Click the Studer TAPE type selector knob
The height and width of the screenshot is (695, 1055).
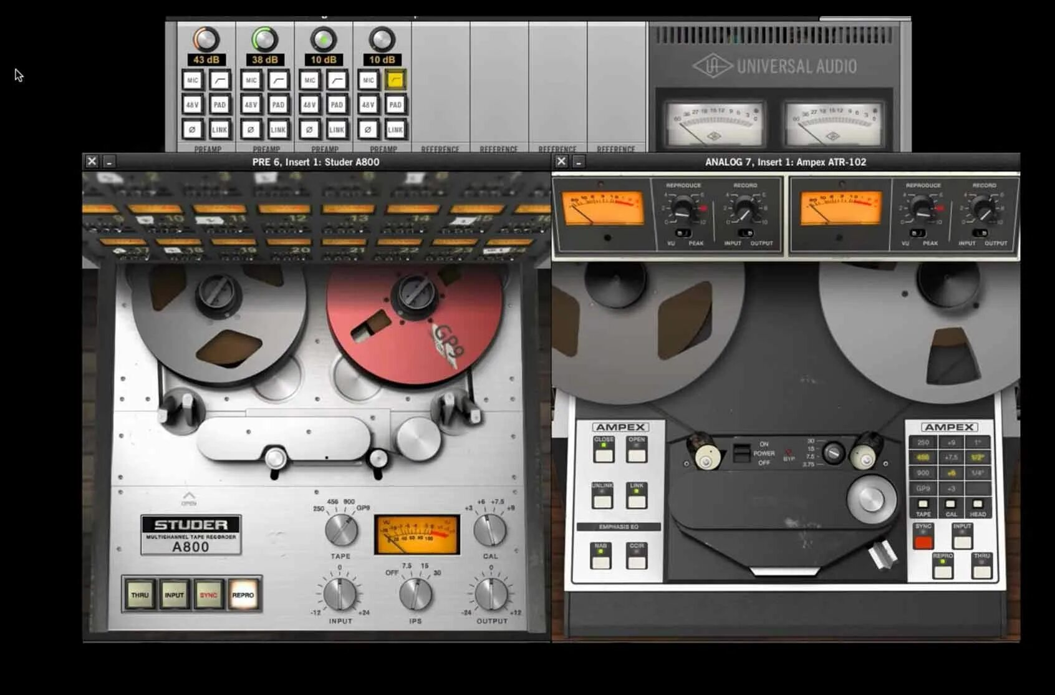click(x=341, y=530)
